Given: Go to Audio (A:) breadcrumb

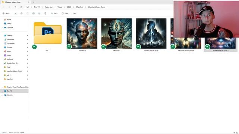Looking at the screenshot, I should pos(49,7).
